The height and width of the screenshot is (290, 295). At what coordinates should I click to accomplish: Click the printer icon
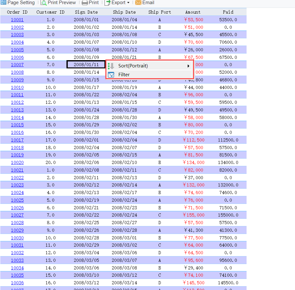(85, 3)
